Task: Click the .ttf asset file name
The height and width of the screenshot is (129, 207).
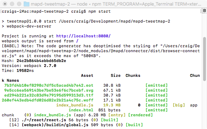Action: click(49, 95)
